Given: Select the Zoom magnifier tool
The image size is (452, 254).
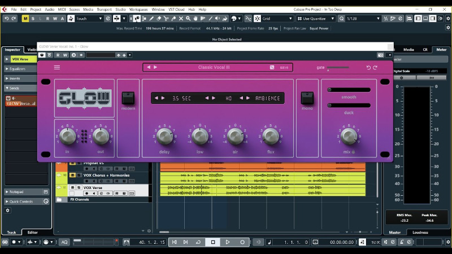Looking at the screenshot, I should pos(188,19).
